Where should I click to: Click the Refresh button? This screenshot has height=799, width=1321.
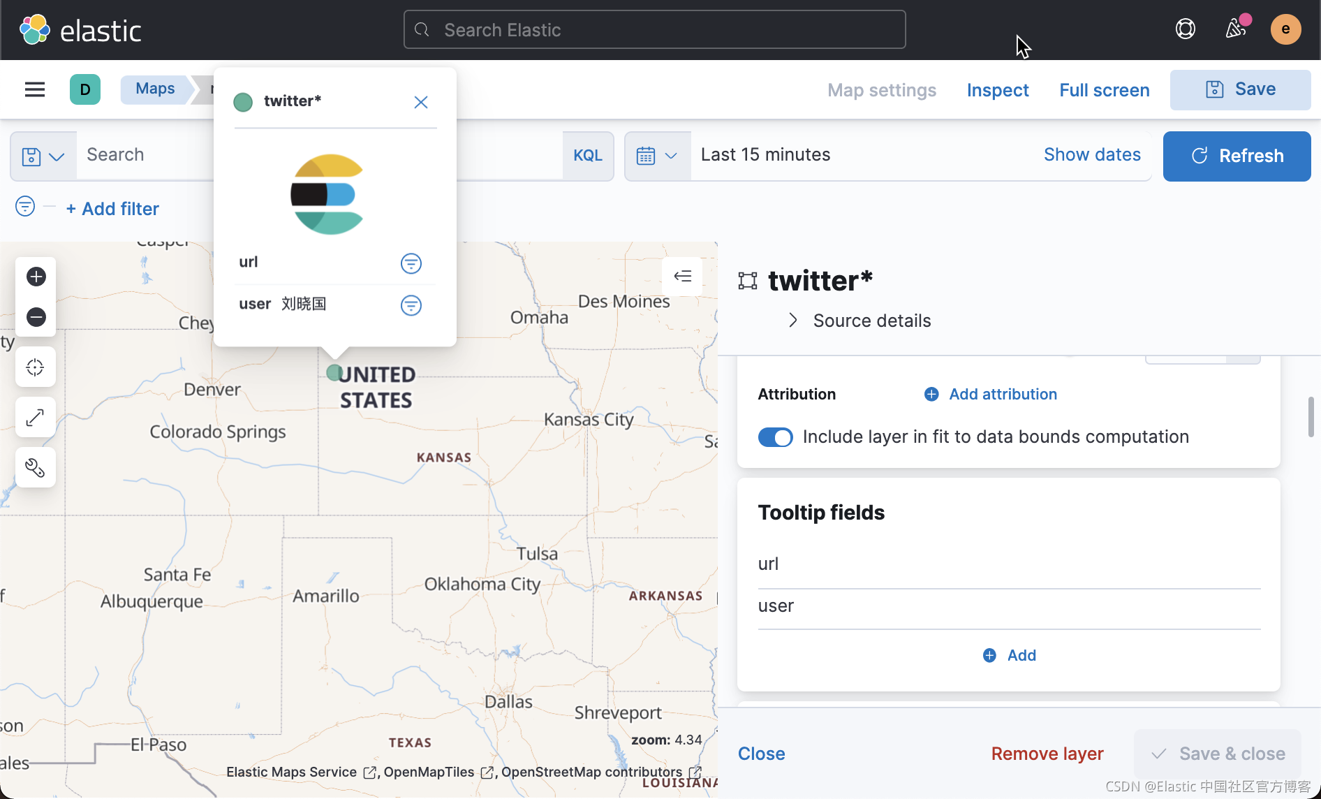pos(1237,156)
